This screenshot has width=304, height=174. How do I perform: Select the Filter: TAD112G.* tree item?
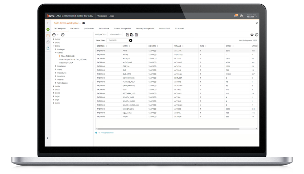coord(66,63)
